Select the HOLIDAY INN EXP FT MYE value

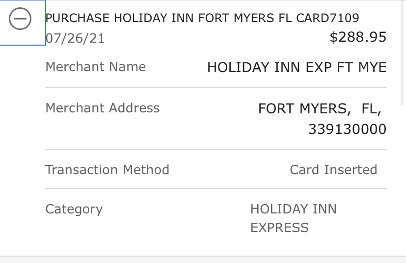(297, 68)
